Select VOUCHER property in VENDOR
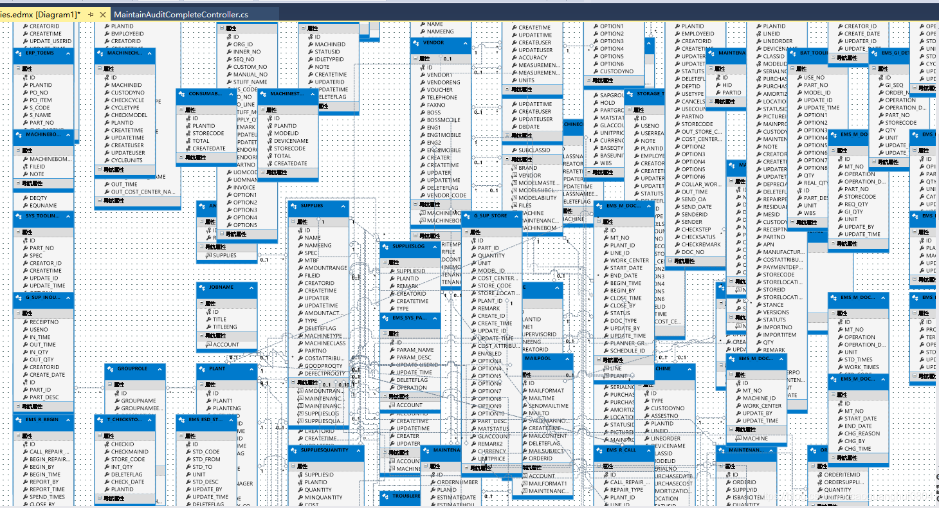This screenshot has height=508, width=939. click(440, 90)
